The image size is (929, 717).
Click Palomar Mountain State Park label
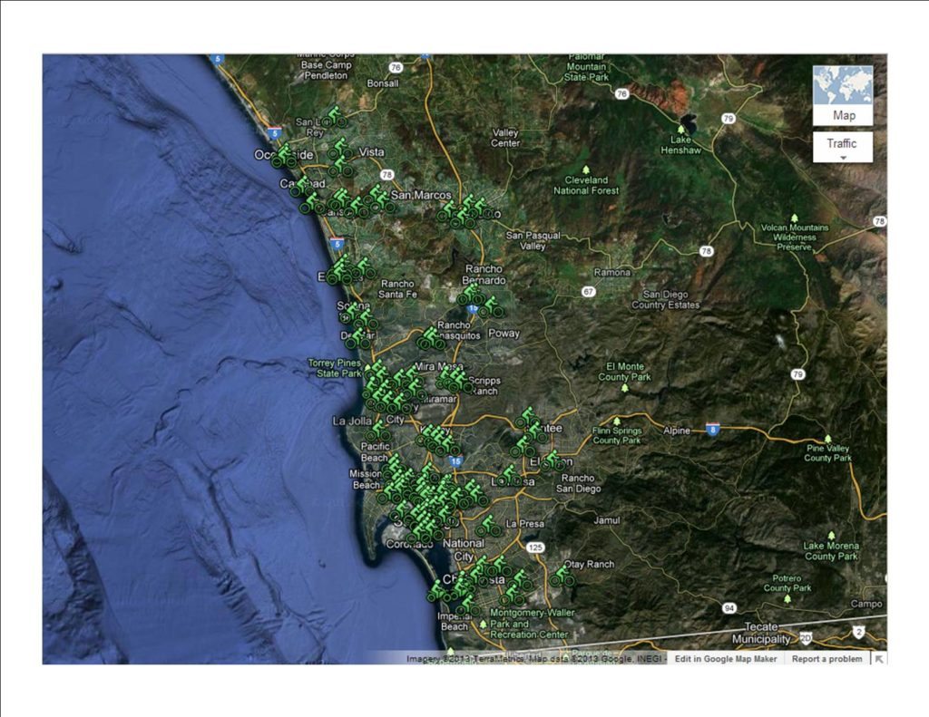(x=586, y=66)
